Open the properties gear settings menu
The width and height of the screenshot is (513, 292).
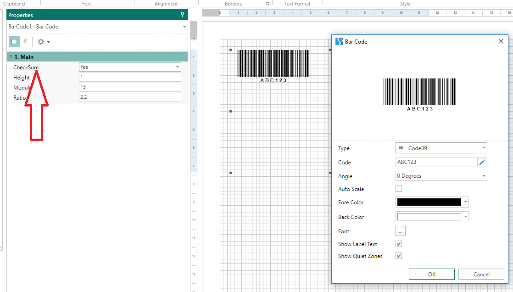(x=43, y=42)
